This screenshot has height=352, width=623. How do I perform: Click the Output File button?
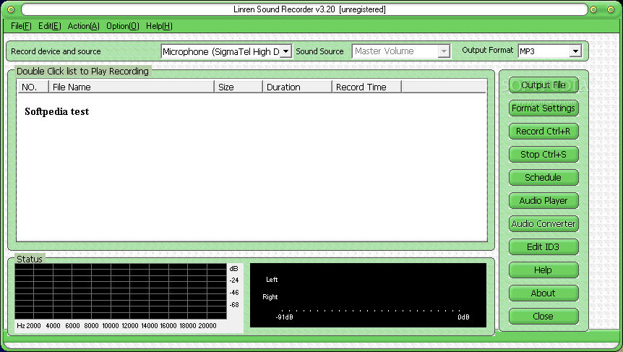point(543,85)
